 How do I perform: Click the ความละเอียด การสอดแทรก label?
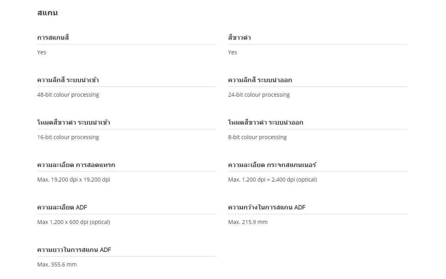tap(76, 165)
